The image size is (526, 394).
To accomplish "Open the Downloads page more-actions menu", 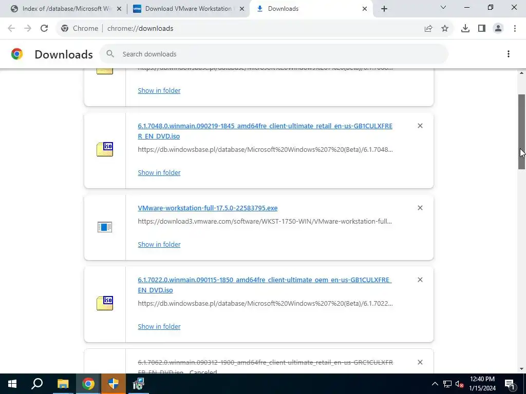I will (x=509, y=54).
